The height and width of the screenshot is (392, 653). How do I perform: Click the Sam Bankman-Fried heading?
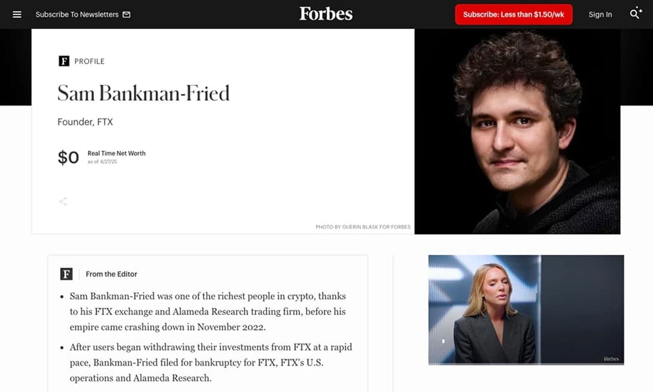pyautogui.click(x=144, y=93)
